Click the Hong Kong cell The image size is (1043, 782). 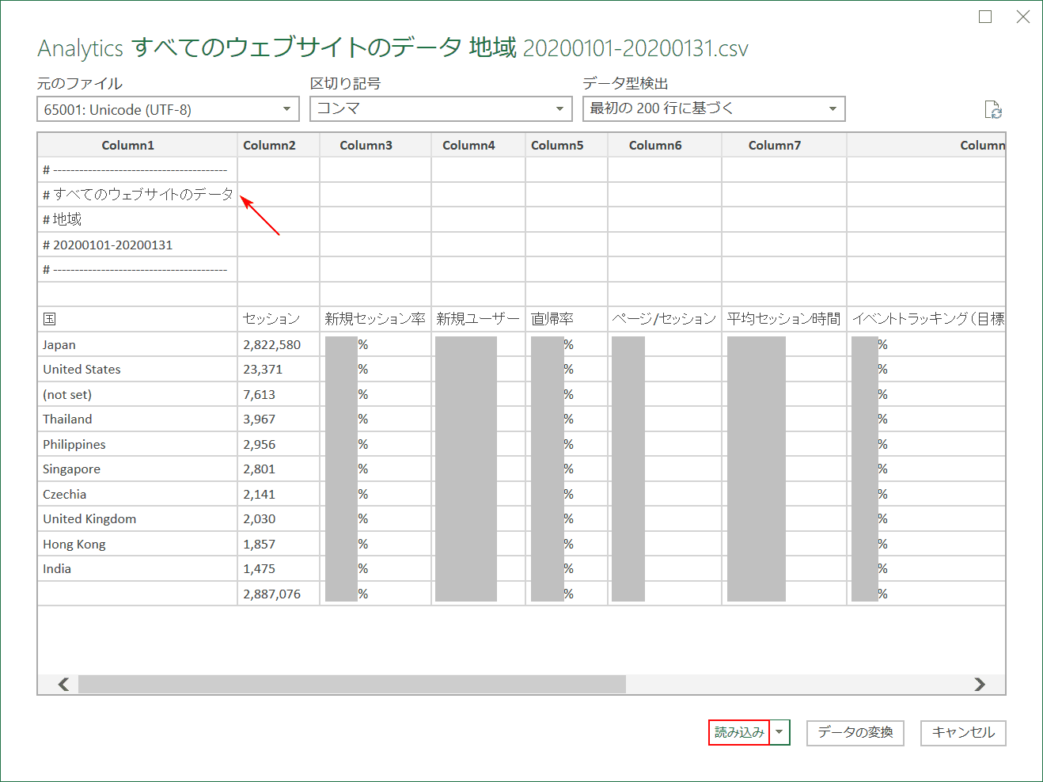click(x=138, y=544)
